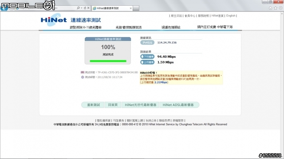Click the 連線速率測試 page title

[x=86, y=20]
